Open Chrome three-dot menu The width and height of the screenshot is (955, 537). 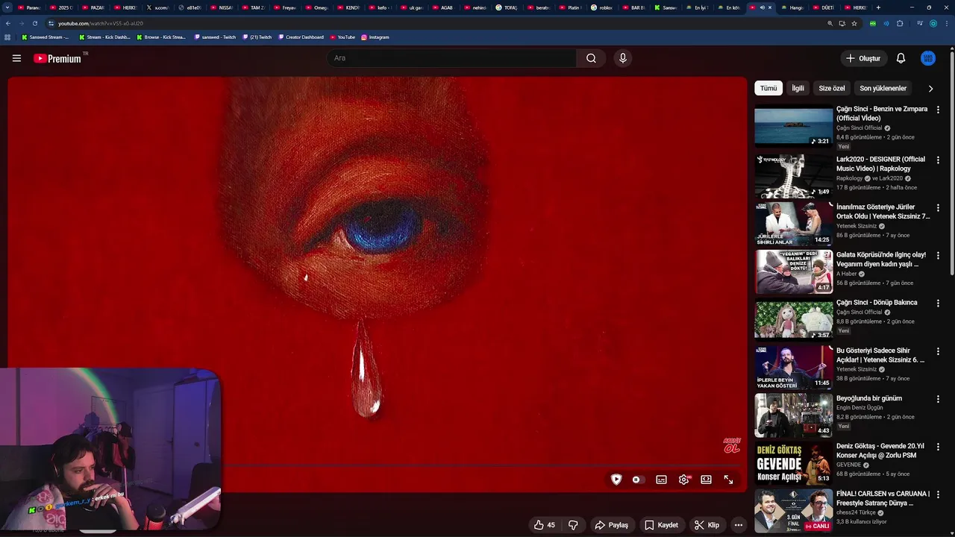point(947,23)
